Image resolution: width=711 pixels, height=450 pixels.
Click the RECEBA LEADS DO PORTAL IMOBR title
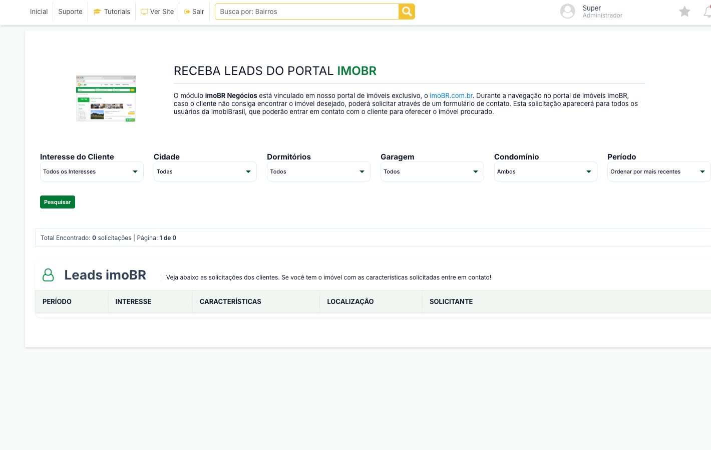tap(275, 71)
